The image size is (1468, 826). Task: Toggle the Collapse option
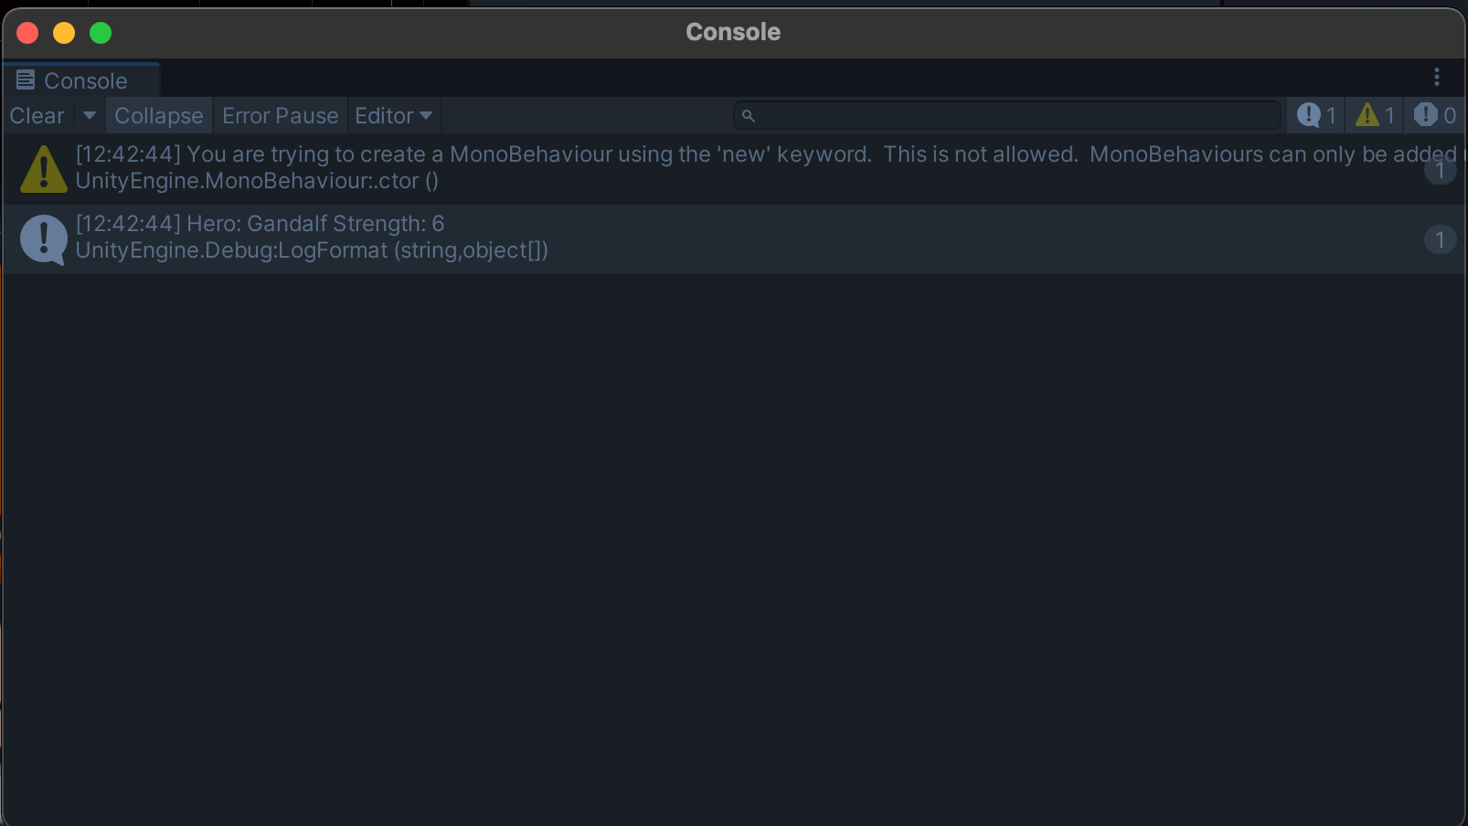click(x=158, y=116)
